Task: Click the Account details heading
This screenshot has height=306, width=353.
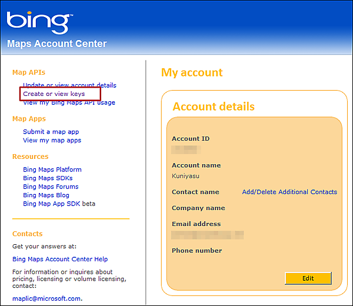Action: (214, 107)
